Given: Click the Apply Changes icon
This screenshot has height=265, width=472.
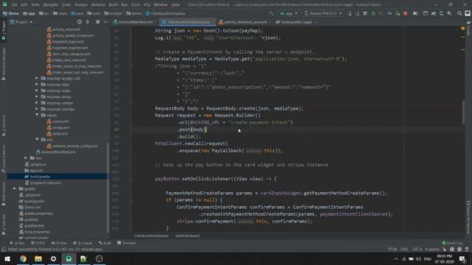Looking at the screenshot, I should (x=357, y=13).
